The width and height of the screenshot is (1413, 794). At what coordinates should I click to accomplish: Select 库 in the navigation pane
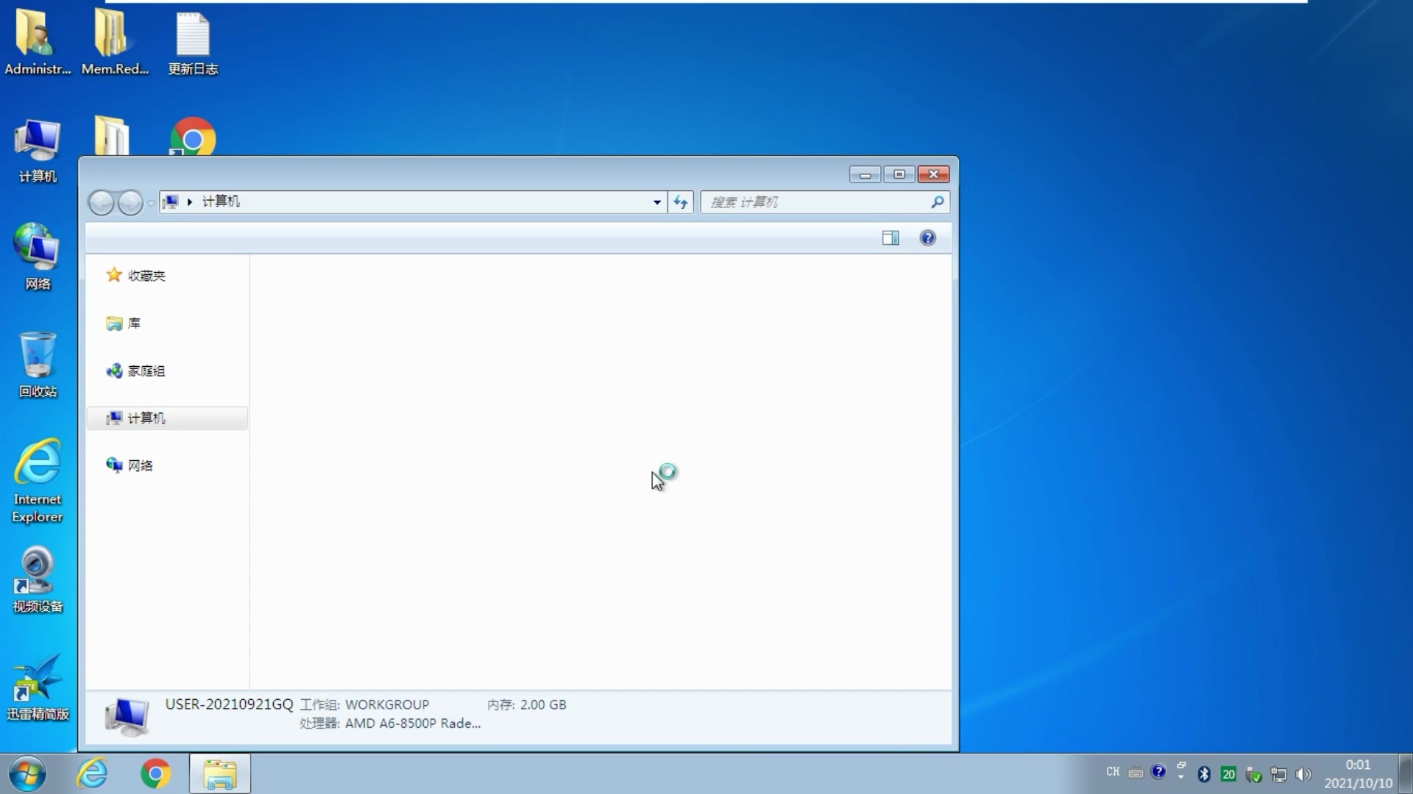pyautogui.click(x=133, y=323)
